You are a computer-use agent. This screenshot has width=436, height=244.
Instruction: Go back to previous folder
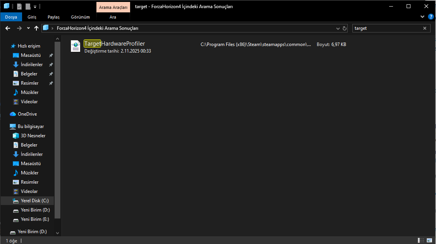(x=8, y=28)
